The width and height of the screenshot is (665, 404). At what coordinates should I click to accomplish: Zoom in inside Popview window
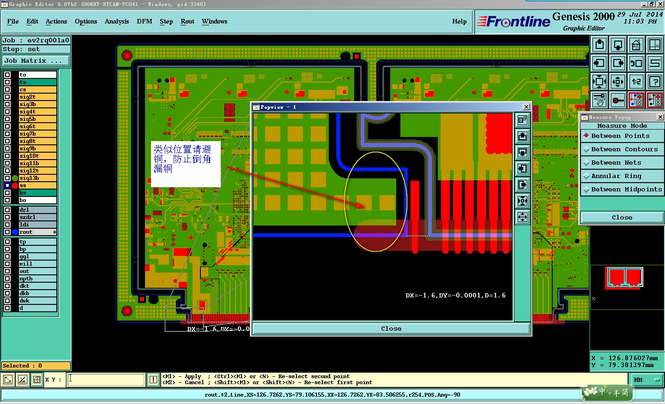click(x=522, y=201)
